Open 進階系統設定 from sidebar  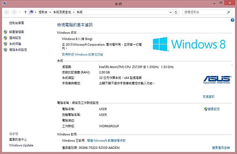point(18,49)
